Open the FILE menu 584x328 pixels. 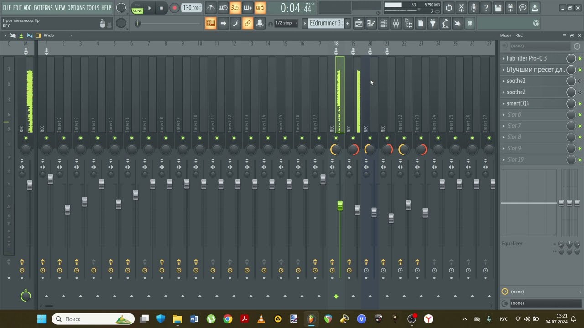7,8
